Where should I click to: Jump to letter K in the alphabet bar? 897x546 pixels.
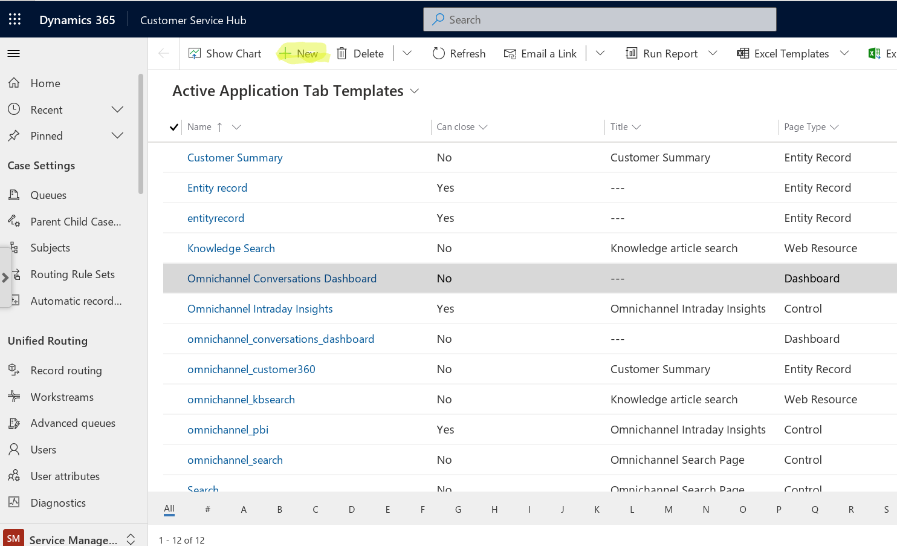click(x=597, y=509)
